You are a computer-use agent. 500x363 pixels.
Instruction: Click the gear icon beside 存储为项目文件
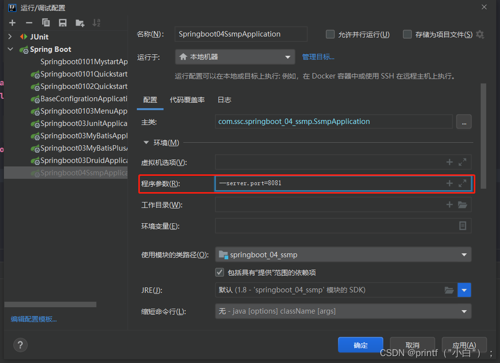point(480,35)
